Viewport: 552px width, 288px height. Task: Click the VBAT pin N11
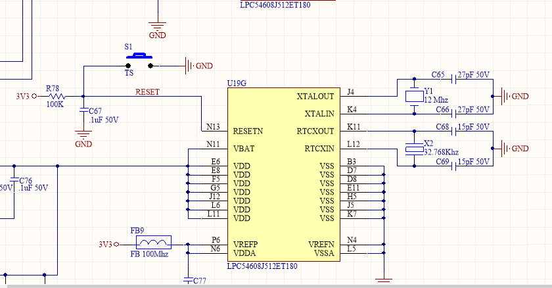point(215,148)
